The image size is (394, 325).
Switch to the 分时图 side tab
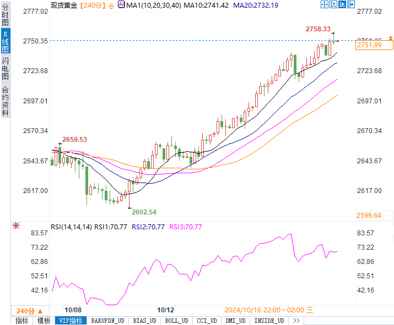pyautogui.click(x=5, y=14)
